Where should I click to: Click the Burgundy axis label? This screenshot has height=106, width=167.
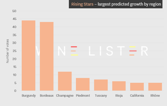click(x=29, y=96)
